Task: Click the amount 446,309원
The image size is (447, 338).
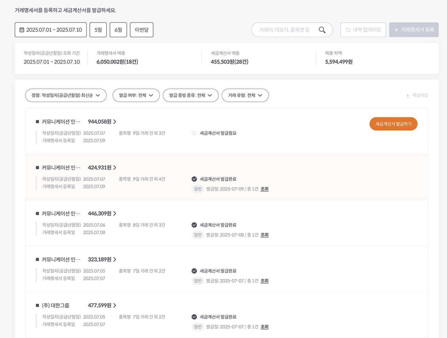Action: tap(100, 214)
